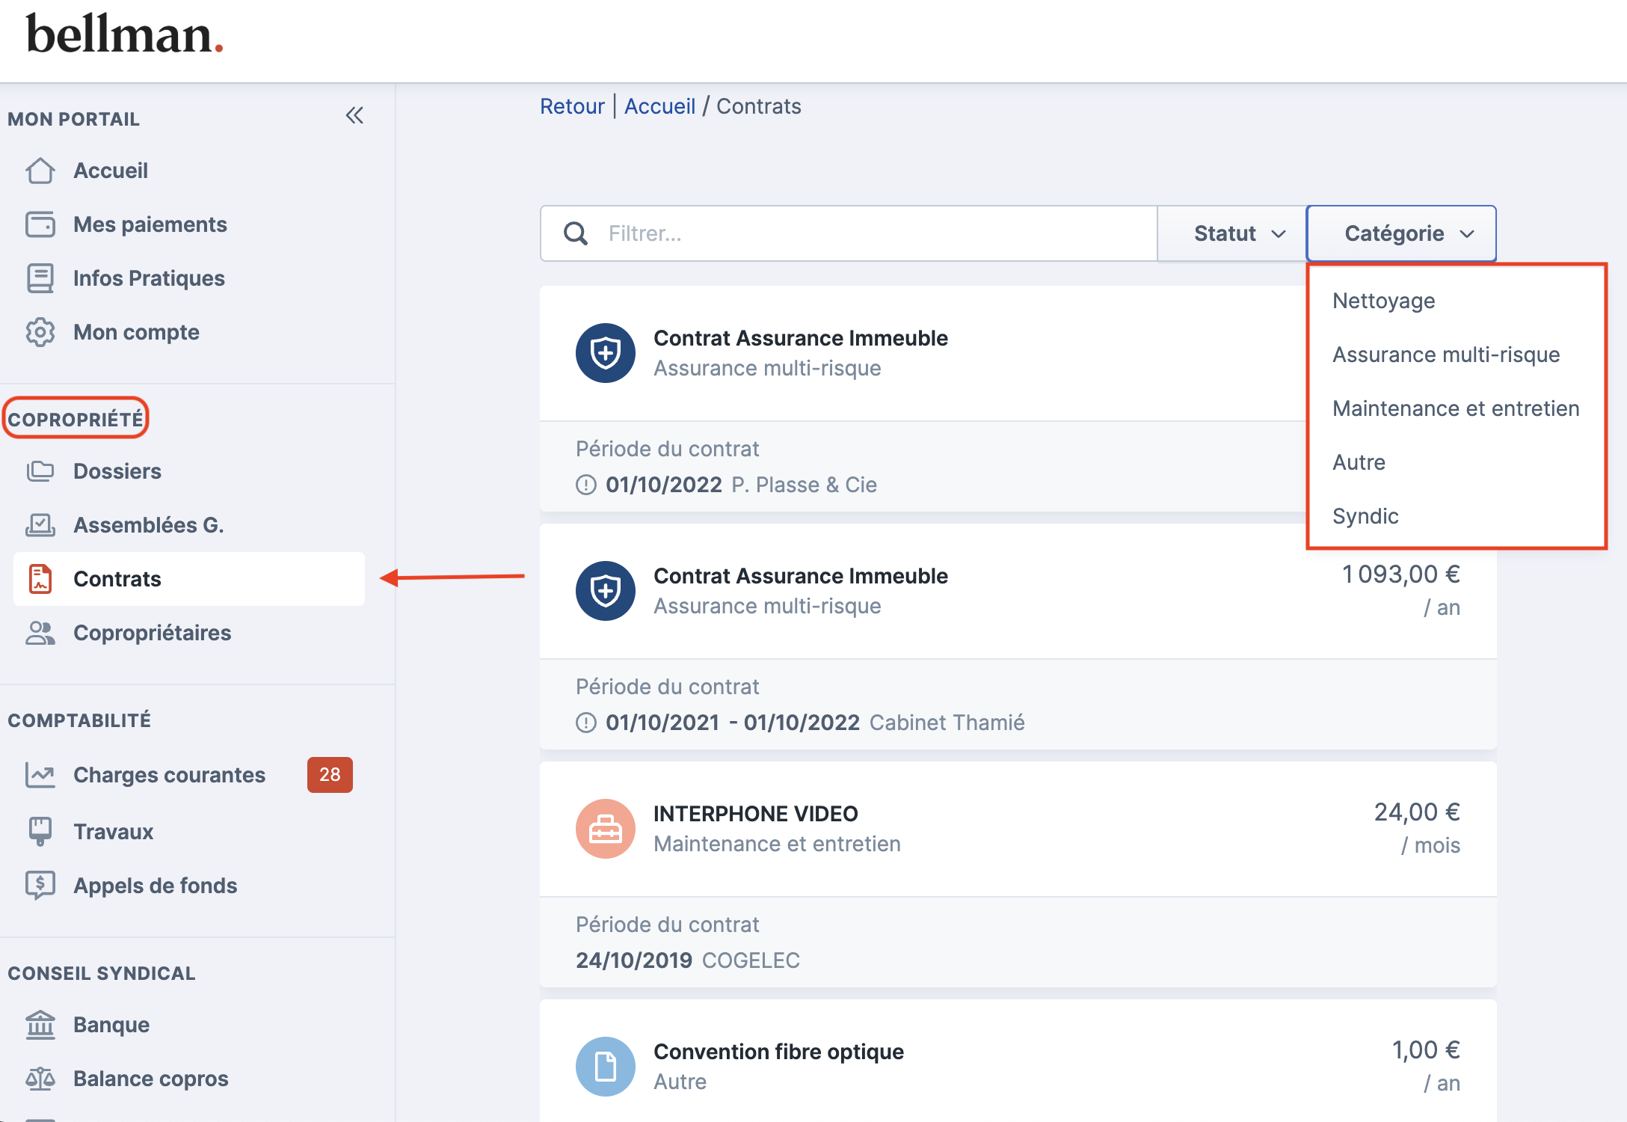Open the Copropriétaires sidebar item
Image resolution: width=1627 pixels, height=1122 pixels.
[x=153, y=633]
